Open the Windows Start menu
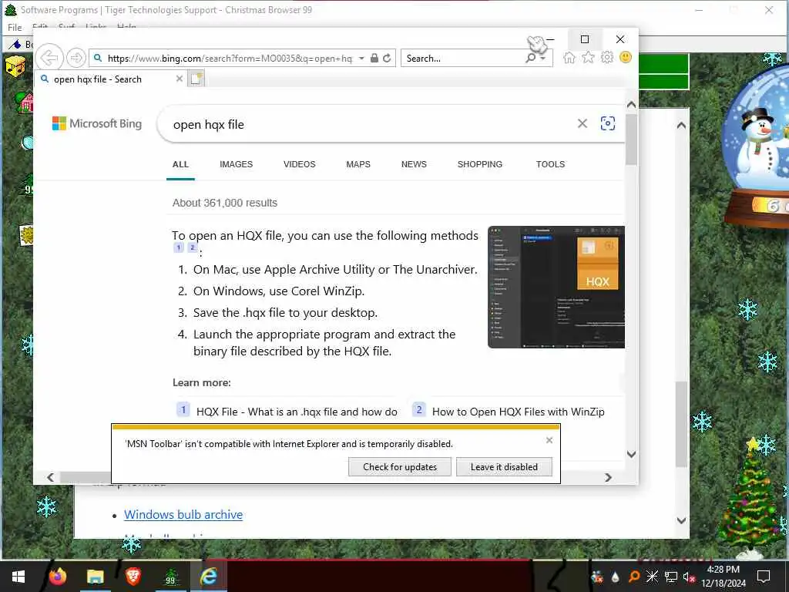Viewport: 789px width, 592px height. click(x=18, y=577)
